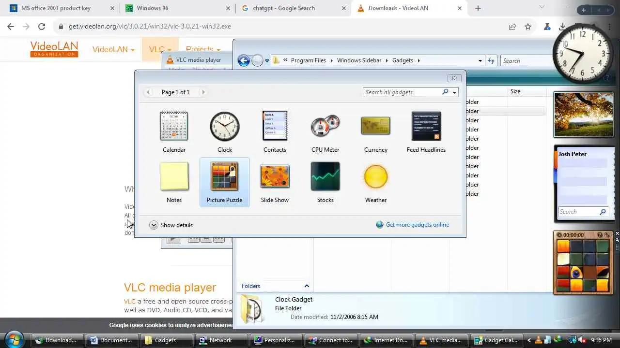Click the Chrome share page icon
The image size is (620, 348).
click(512, 27)
